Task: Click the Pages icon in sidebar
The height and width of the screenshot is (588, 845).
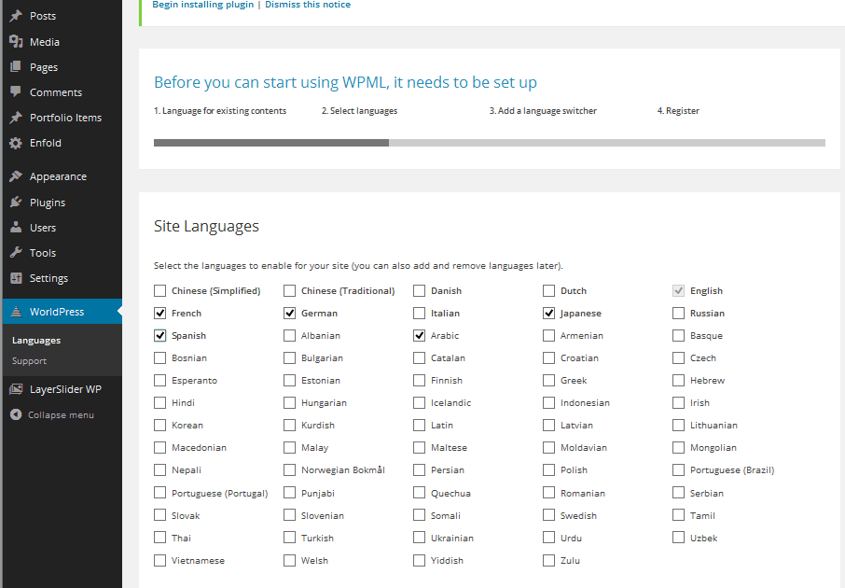Action: (x=16, y=67)
